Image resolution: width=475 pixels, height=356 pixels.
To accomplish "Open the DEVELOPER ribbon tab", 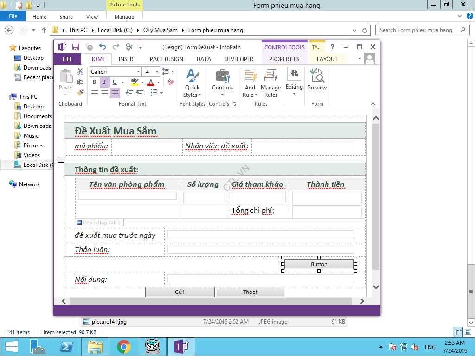I will coord(238,59).
